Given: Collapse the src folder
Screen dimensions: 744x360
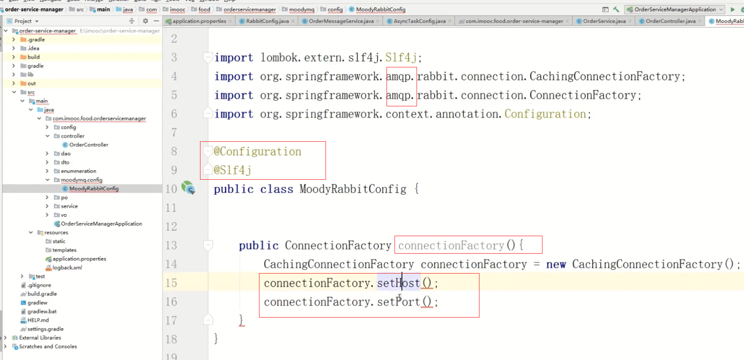Looking at the screenshot, I should (13, 92).
